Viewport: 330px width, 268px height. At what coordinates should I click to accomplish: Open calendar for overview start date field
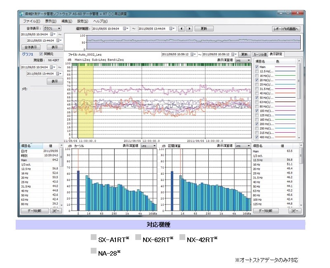coord(53,34)
